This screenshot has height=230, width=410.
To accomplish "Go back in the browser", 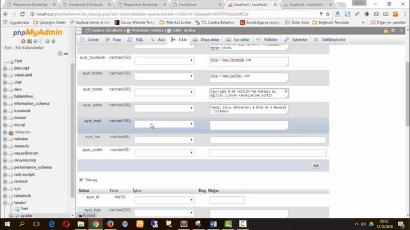I will pyautogui.click(x=6, y=14).
